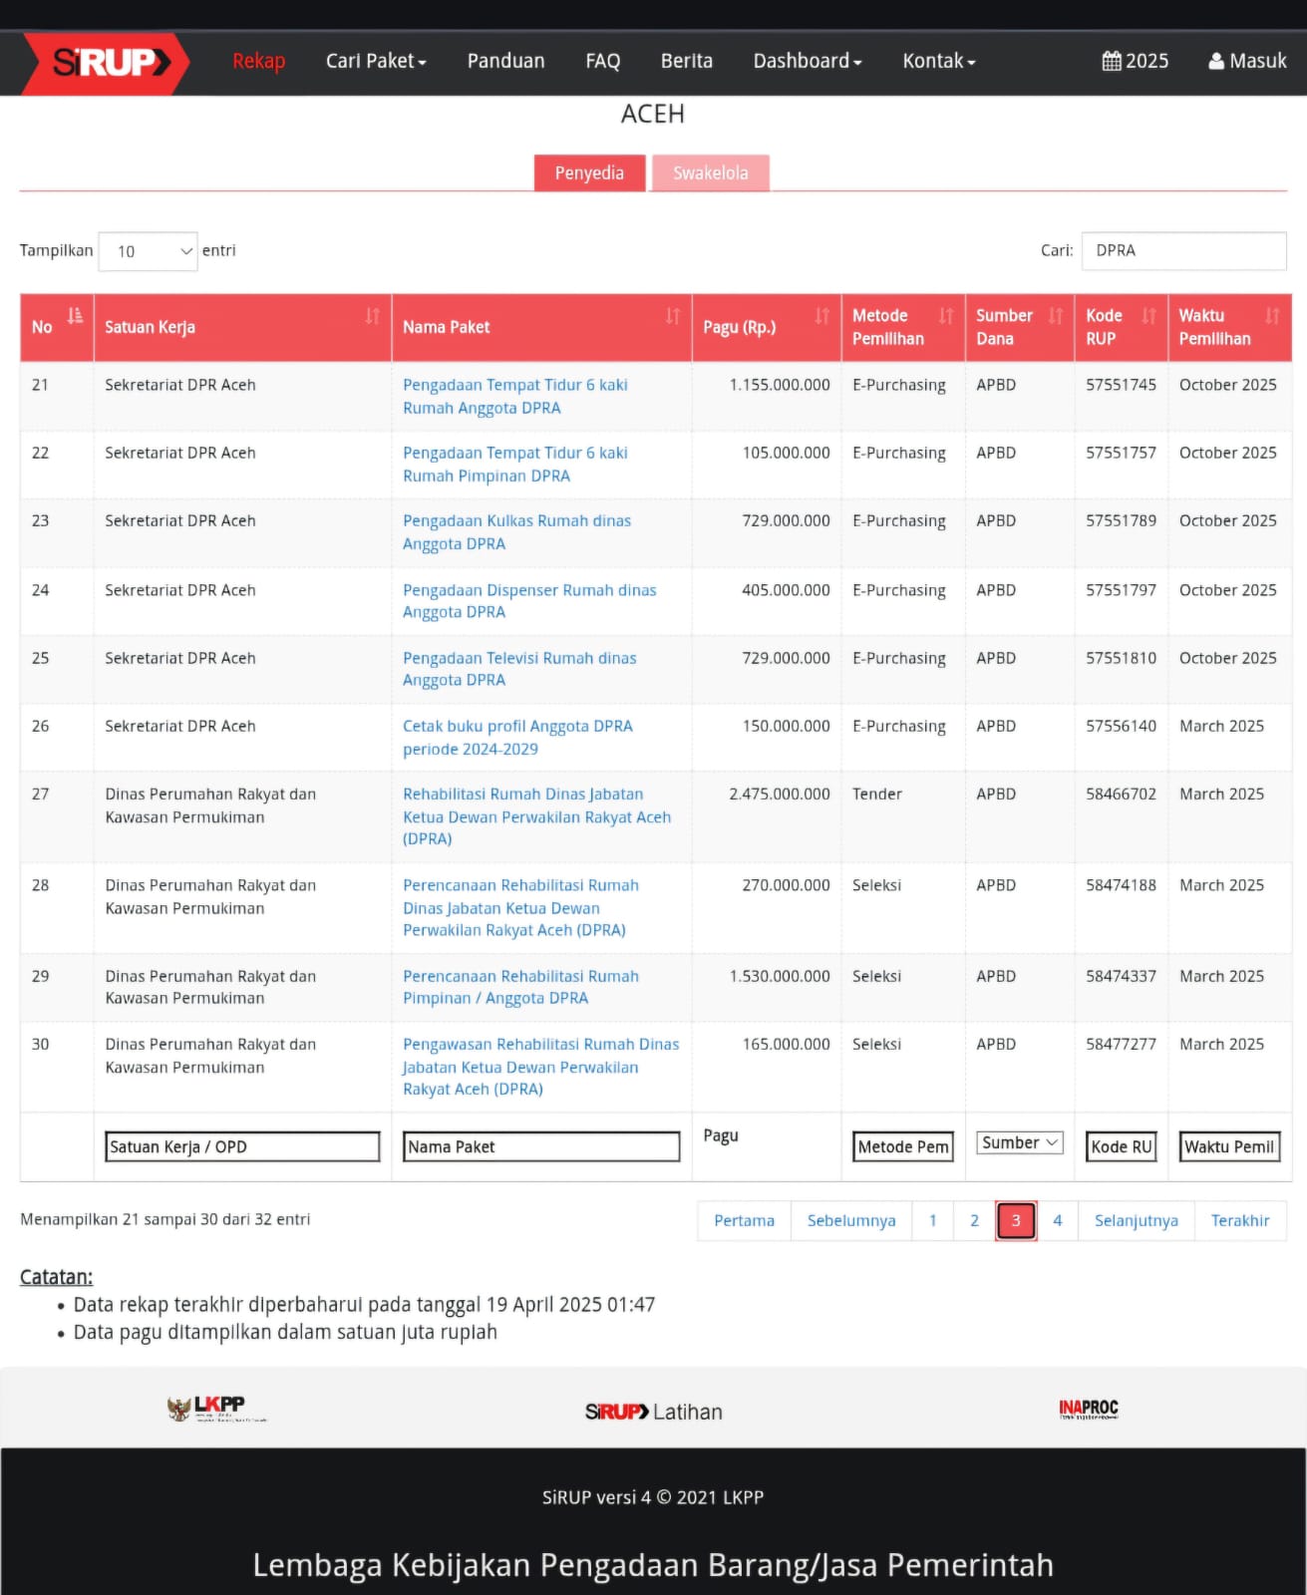Switch to the Swakelola tab
This screenshot has height=1595, width=1307.
[710, 173]
